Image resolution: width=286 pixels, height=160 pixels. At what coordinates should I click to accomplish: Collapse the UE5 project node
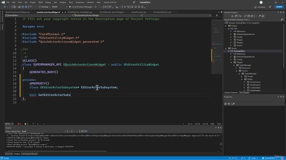(x=228, y=28)
